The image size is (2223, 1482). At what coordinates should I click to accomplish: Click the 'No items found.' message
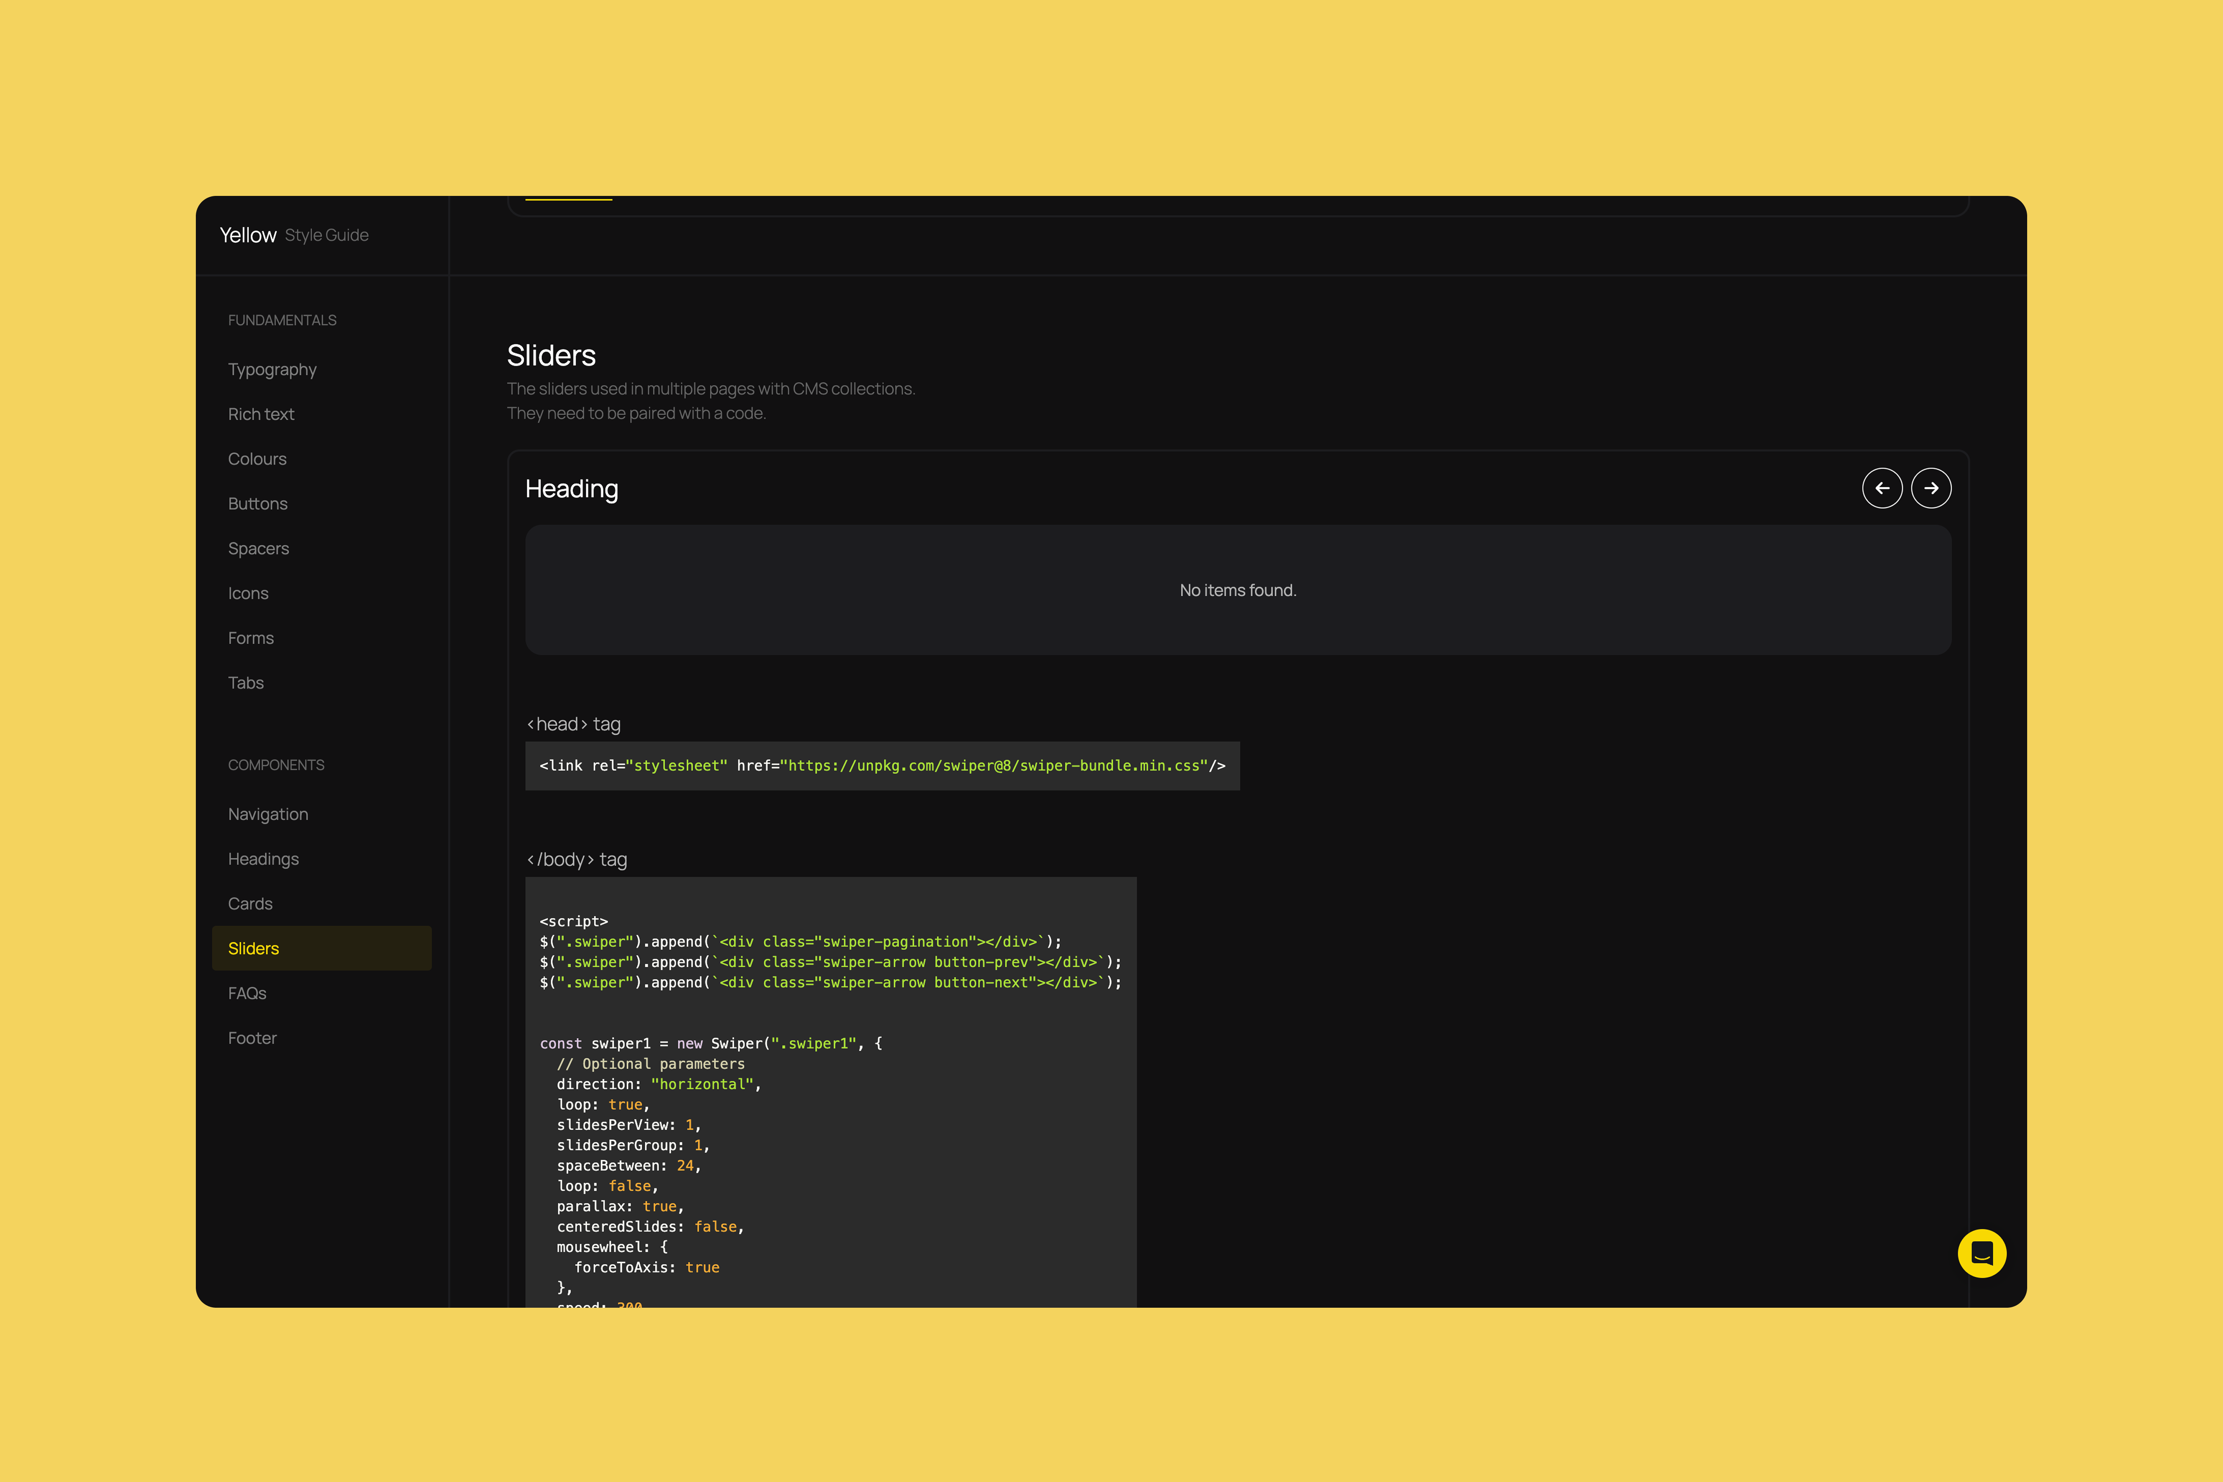[x=1238, y=590]
